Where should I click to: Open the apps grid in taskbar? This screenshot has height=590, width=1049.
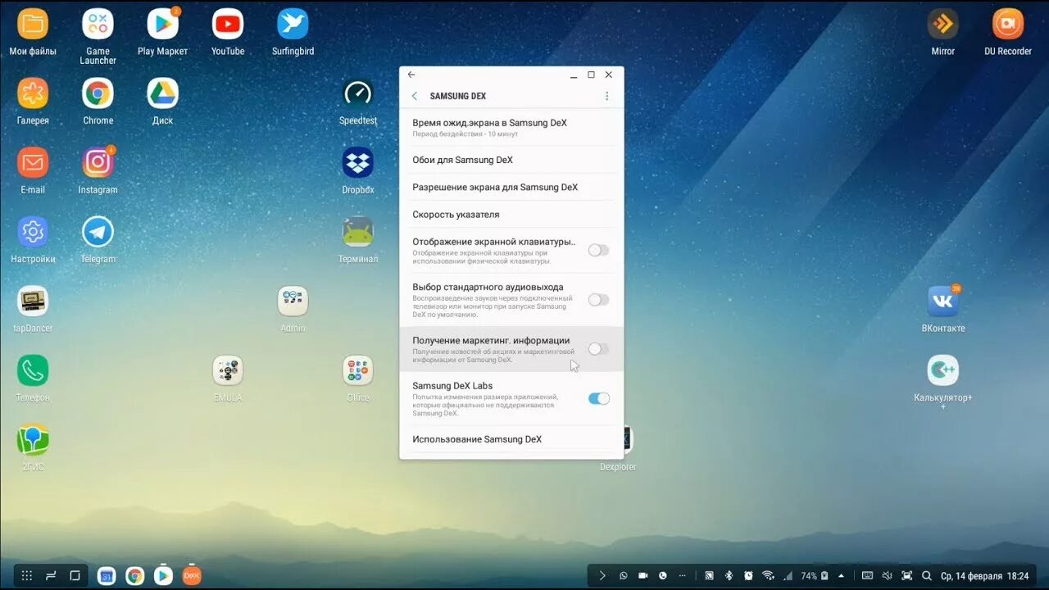pyautogui.click(x=27, y=575)
